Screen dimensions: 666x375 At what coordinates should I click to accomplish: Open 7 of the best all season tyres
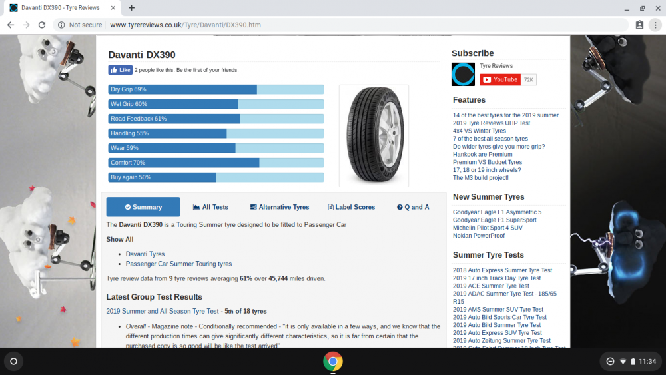(490, 139)
